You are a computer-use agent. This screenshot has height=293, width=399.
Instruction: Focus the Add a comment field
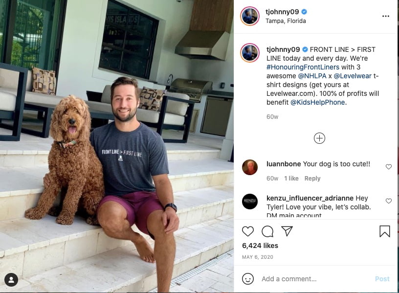click(315, 279)
